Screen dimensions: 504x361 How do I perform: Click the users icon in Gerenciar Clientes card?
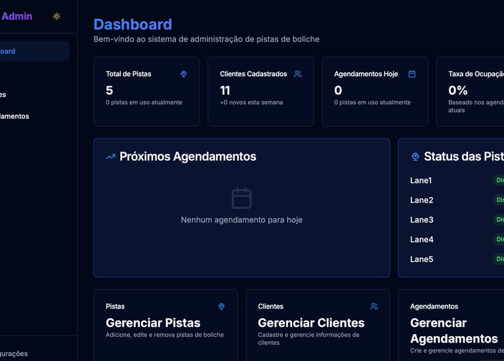click(374, 307)
